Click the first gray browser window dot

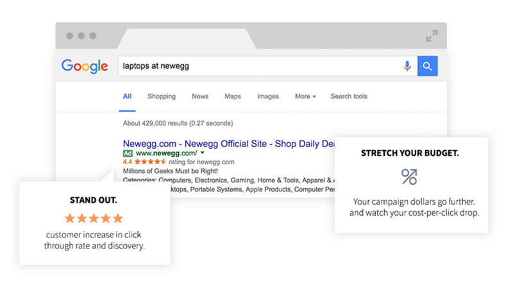pos(70,36)
